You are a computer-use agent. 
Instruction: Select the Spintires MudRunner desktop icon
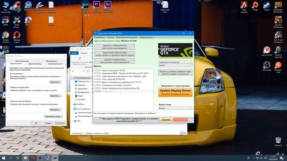[278, 22]
